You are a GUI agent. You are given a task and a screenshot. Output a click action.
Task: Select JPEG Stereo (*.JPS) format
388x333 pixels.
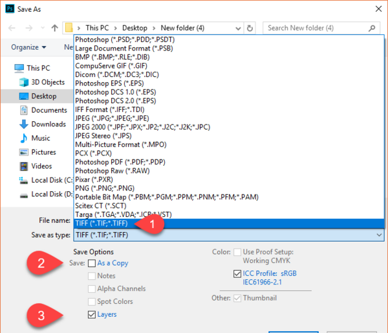(229, 135)
